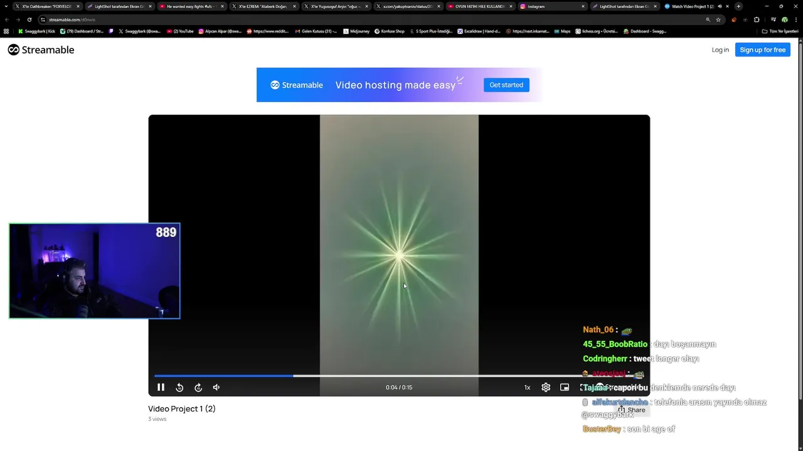This screenshot has width=803, height=451.
Task: Click Get started in the banner ad
Action: (506, 85)
